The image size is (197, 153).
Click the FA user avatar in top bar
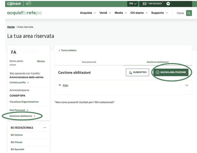(x=168, y=4)
